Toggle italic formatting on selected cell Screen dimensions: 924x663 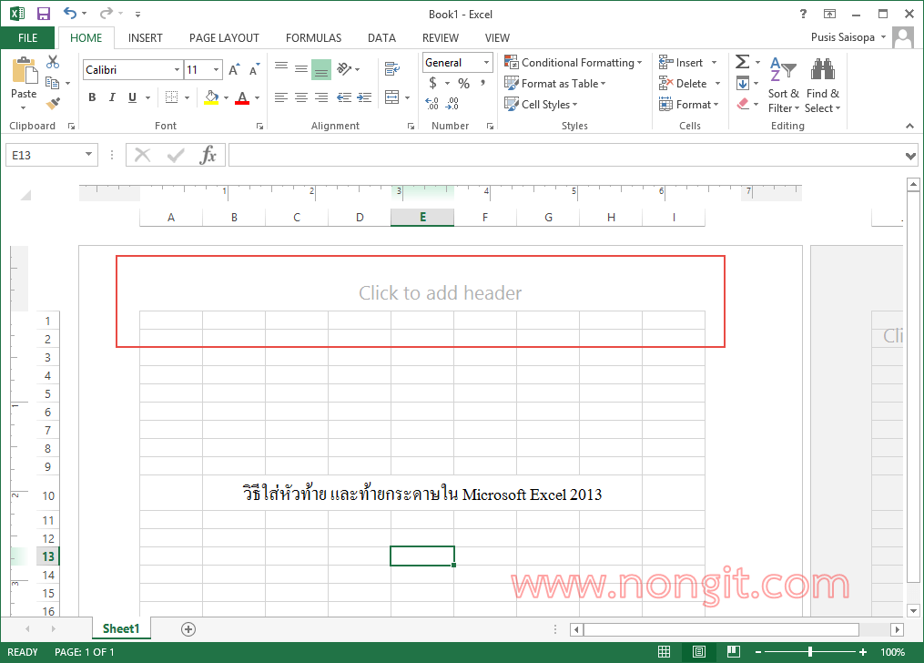[x=111, y=97]
